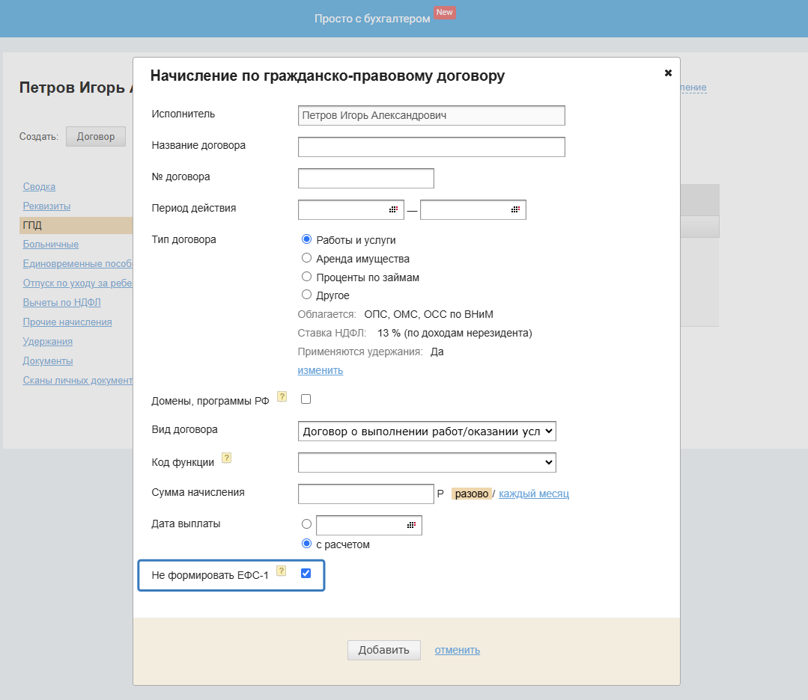The image size is (808, 700).
Task: Close the dialog with the X icon
Action: pos(668,73)
